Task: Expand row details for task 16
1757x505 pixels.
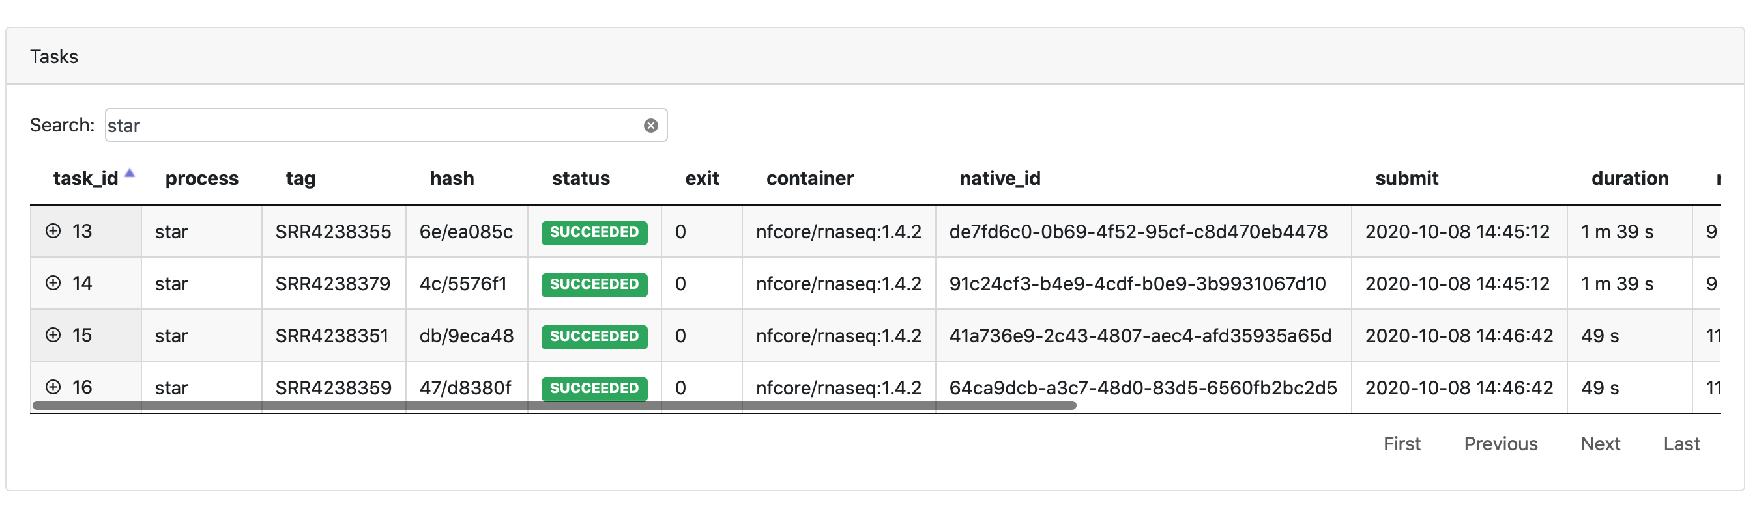Action: click(53, 387)
